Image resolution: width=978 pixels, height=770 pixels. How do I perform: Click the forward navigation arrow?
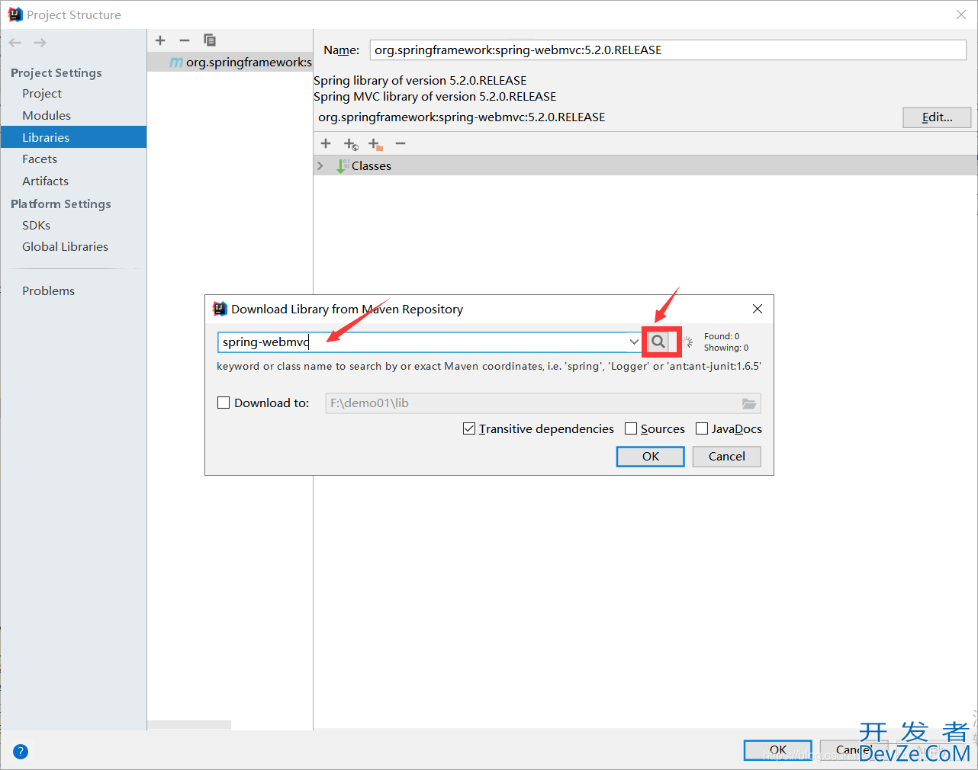40,43
